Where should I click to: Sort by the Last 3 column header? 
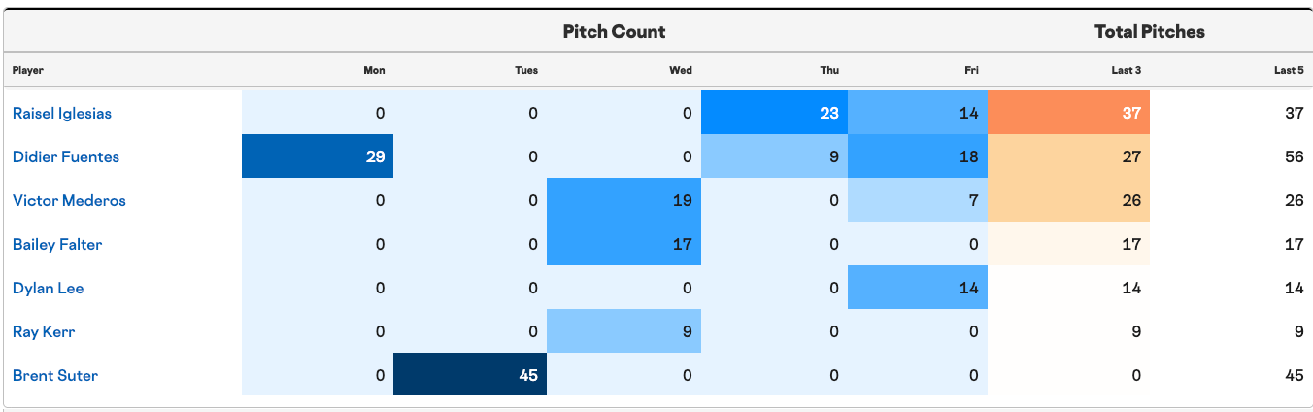point(1127,70)
